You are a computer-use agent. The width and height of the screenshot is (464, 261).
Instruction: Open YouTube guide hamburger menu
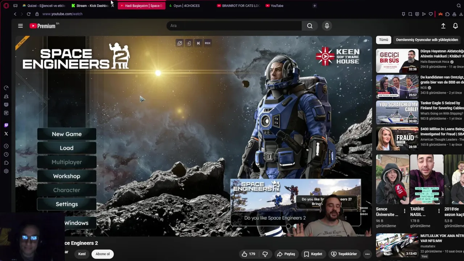pyautogui.click(x=20, y=26)
